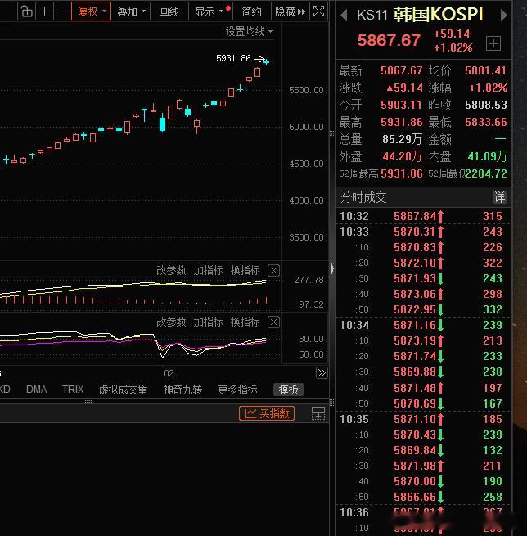Go to previous index with left arrow
The width and height of the screenshot is (527, 536).
click(x=344, y=15)
